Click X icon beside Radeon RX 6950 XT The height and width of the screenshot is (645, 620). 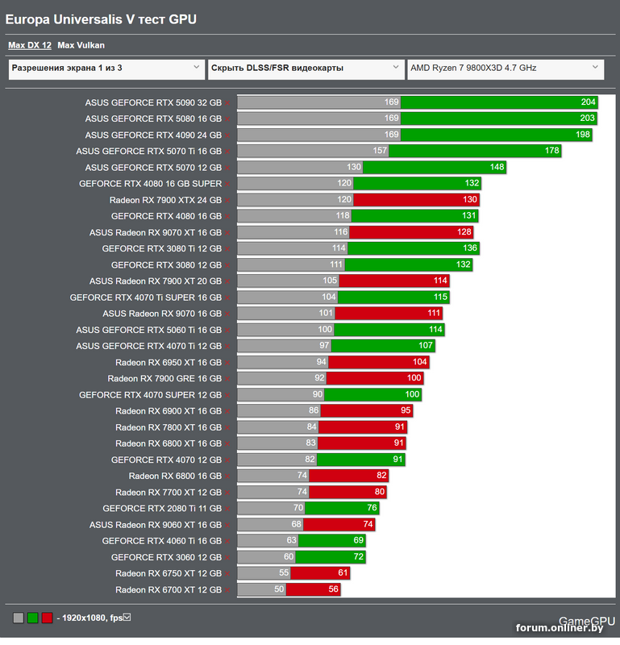pos(227,363)
